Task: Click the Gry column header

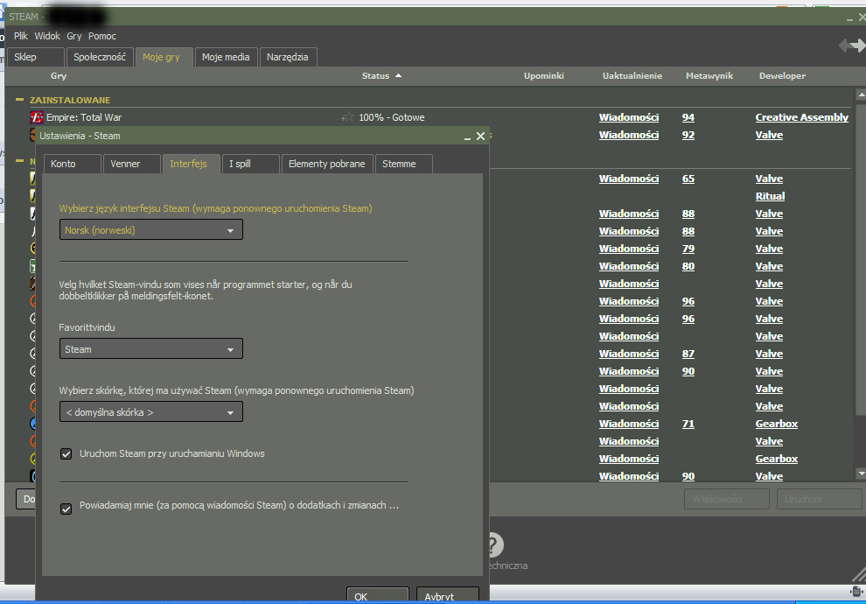Action: click(x=59, y=75)
